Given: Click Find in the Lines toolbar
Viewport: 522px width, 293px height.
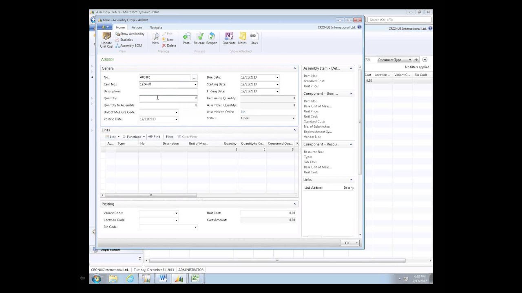Looking at the screenshot, I should pos(154,137).
